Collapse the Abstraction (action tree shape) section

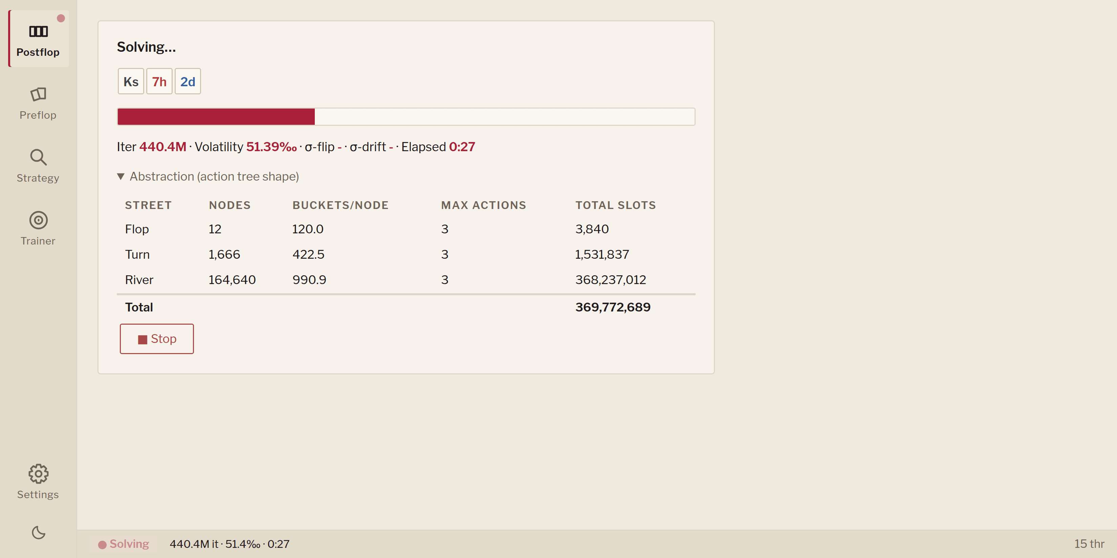208,176
